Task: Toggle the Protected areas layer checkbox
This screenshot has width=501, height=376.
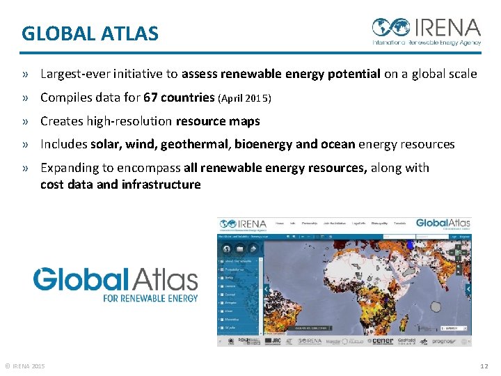Action: point(222,269)
